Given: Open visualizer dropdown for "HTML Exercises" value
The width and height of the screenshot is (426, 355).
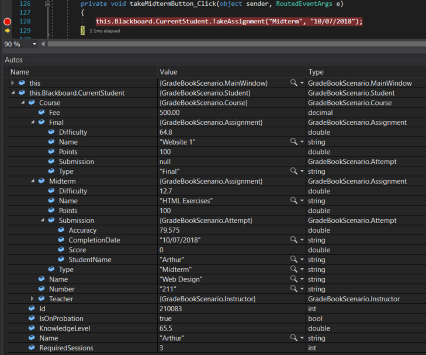Looking at the screenshot, I should pos(302,201).
